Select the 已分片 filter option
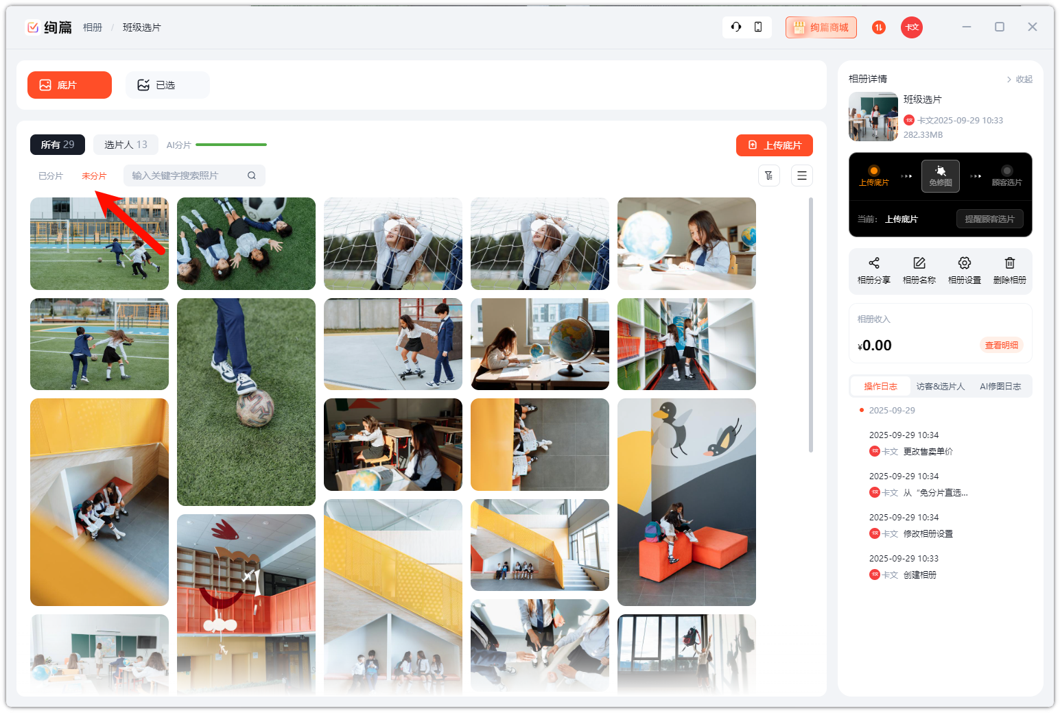Viewport: 1060px width, 713px height. click(x=51, y=176)
